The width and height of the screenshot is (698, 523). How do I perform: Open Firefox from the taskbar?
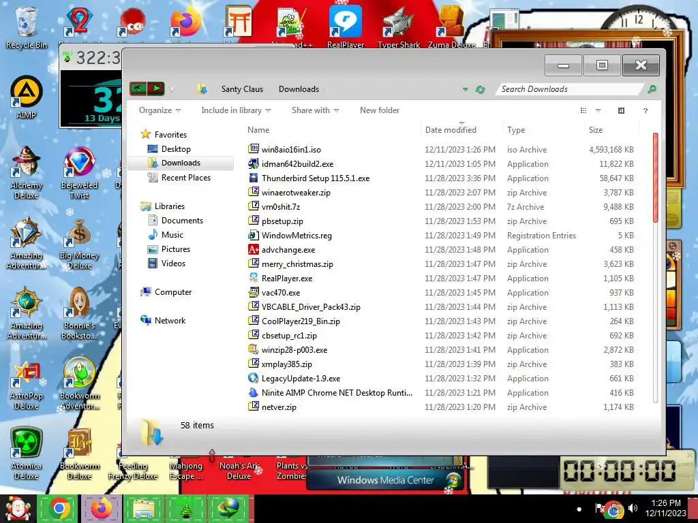pyautogui.click(x=101, y=509)
